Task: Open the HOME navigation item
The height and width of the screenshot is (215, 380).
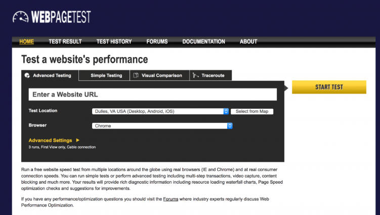Action: tap(27, 41)
